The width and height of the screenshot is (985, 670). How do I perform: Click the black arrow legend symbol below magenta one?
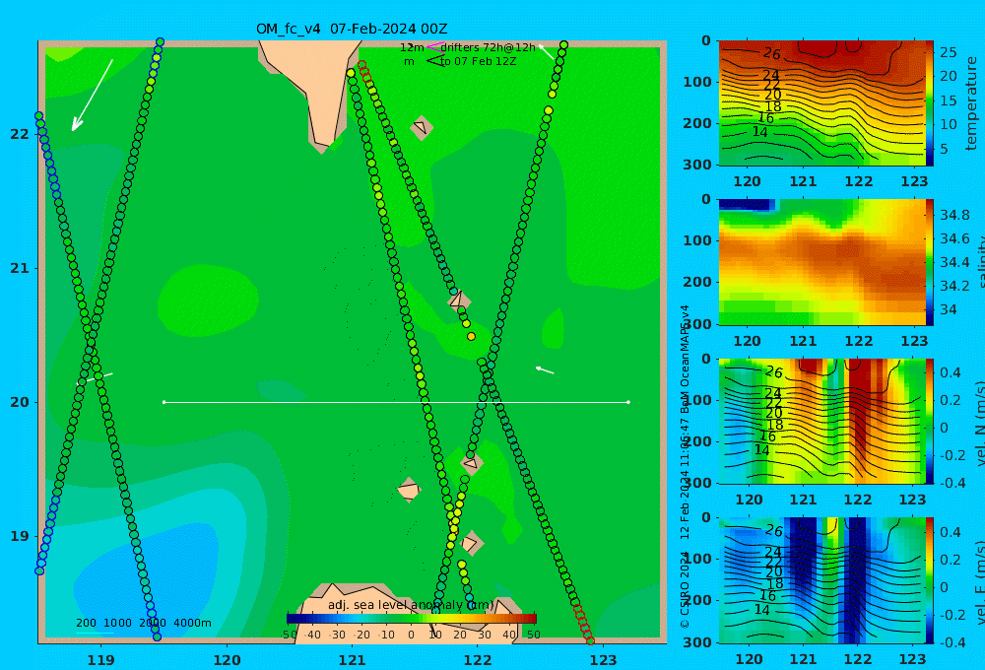[x=434, y=61]
